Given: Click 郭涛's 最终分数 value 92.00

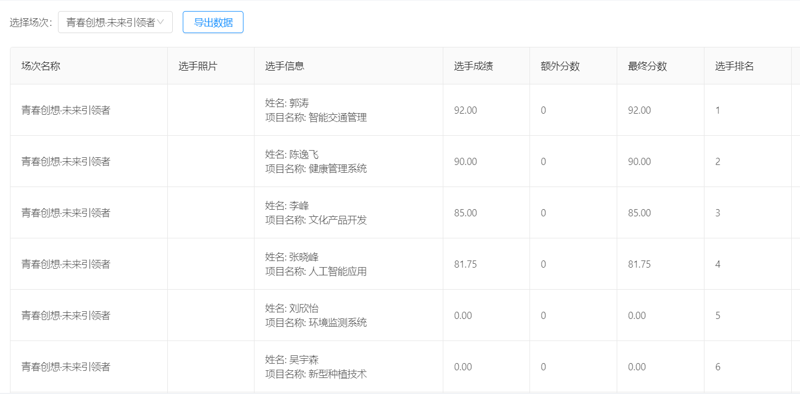Looking at the screenshot, I should [639, 110].
